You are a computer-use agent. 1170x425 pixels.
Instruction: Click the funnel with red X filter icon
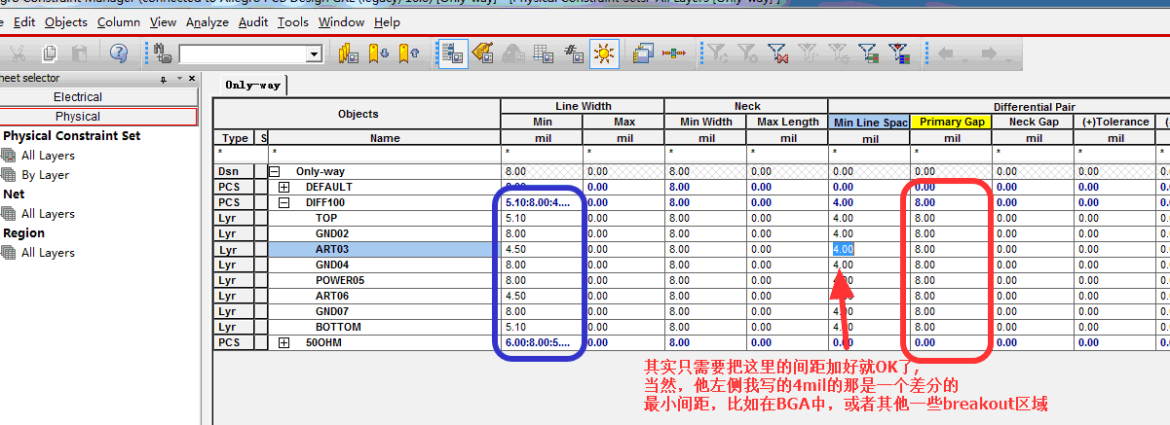point(776,53)
